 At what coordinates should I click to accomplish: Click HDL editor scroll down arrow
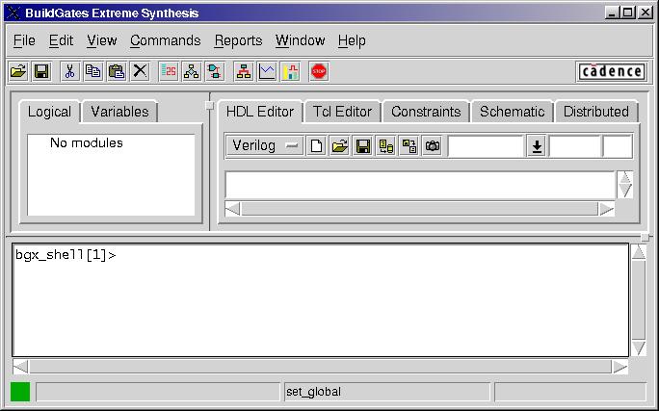click(x=625, y=191)
